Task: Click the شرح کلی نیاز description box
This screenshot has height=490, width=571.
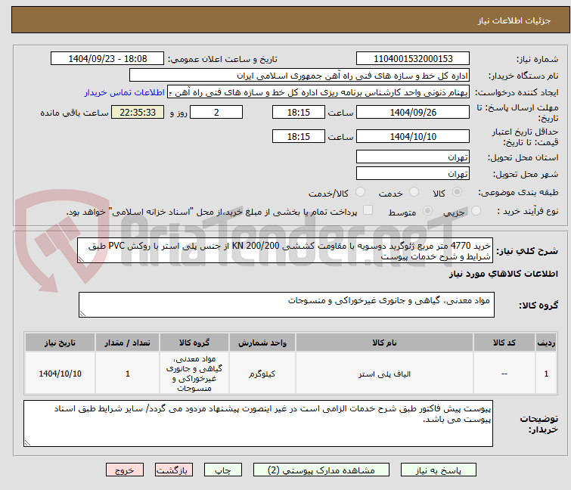Action: coord(285,250)
